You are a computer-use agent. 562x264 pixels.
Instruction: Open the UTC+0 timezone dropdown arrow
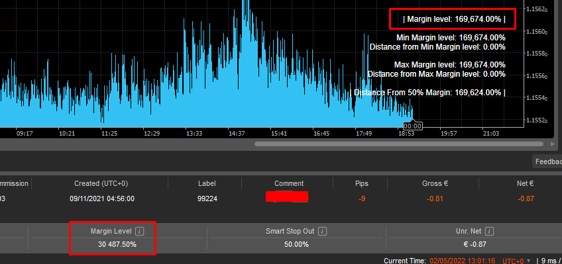point(528,261)
